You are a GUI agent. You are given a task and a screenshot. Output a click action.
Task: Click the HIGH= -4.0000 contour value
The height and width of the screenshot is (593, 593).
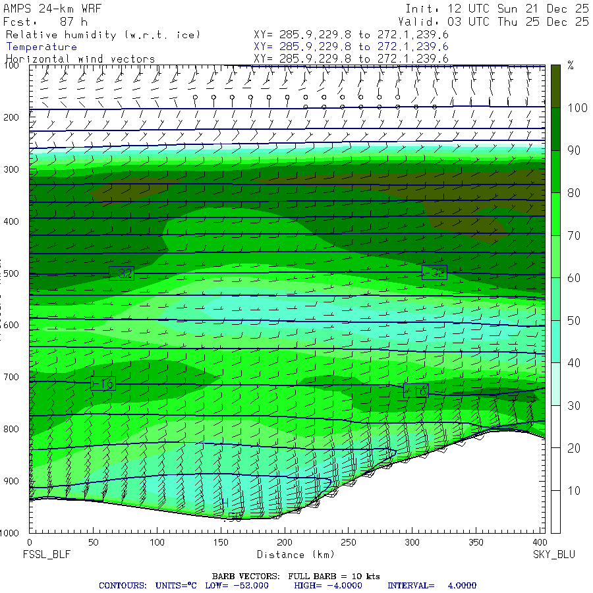[x=328, y=586]
